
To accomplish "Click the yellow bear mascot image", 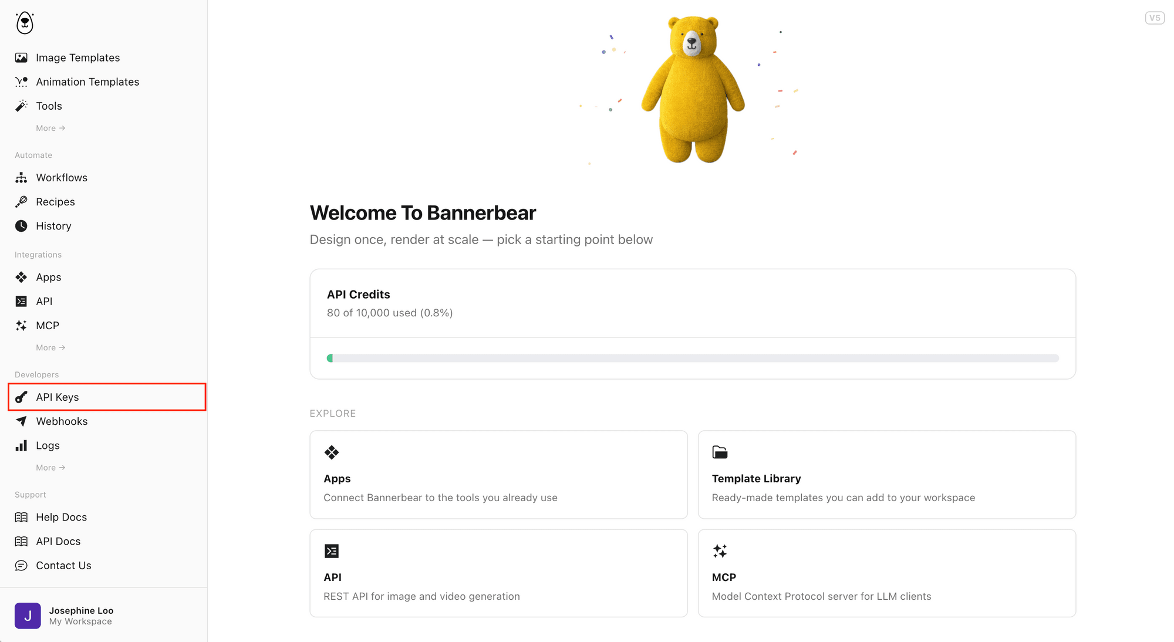I will [x=693, y=89].
